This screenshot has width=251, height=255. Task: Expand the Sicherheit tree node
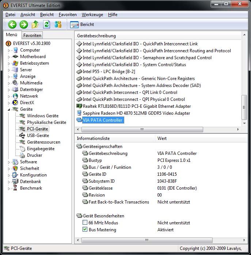point(9,169)
